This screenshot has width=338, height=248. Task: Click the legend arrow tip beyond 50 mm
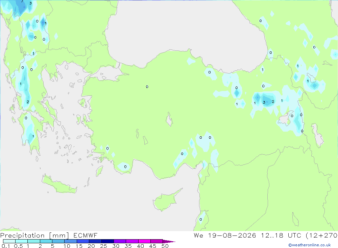coord(169,241)
